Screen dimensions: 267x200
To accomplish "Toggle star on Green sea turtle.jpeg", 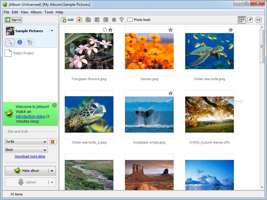I will (231, 30).
